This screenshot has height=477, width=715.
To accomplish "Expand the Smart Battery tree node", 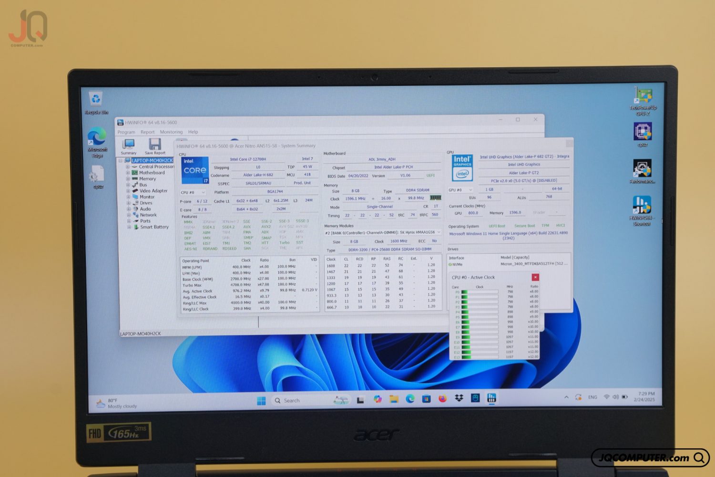I will (129, 227).
